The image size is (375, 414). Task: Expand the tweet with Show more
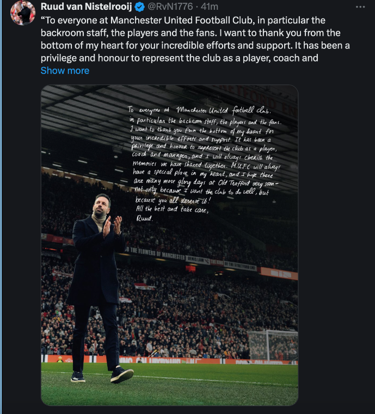[65, 71]
